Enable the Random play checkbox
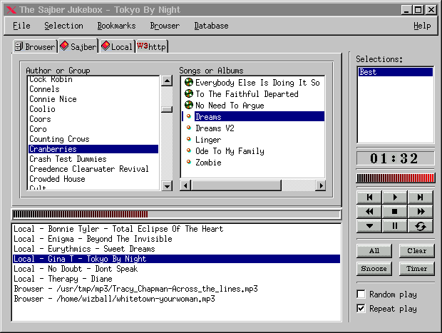 click(x=361, y=294)
